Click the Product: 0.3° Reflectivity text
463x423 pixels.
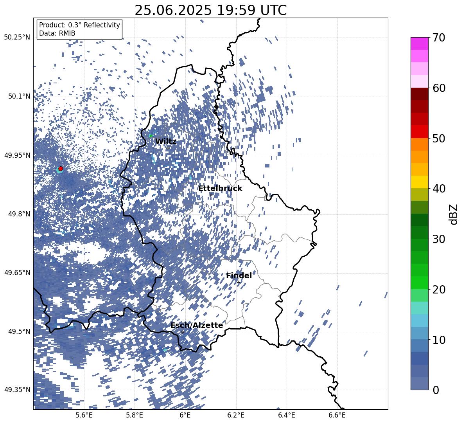[79, 25]
